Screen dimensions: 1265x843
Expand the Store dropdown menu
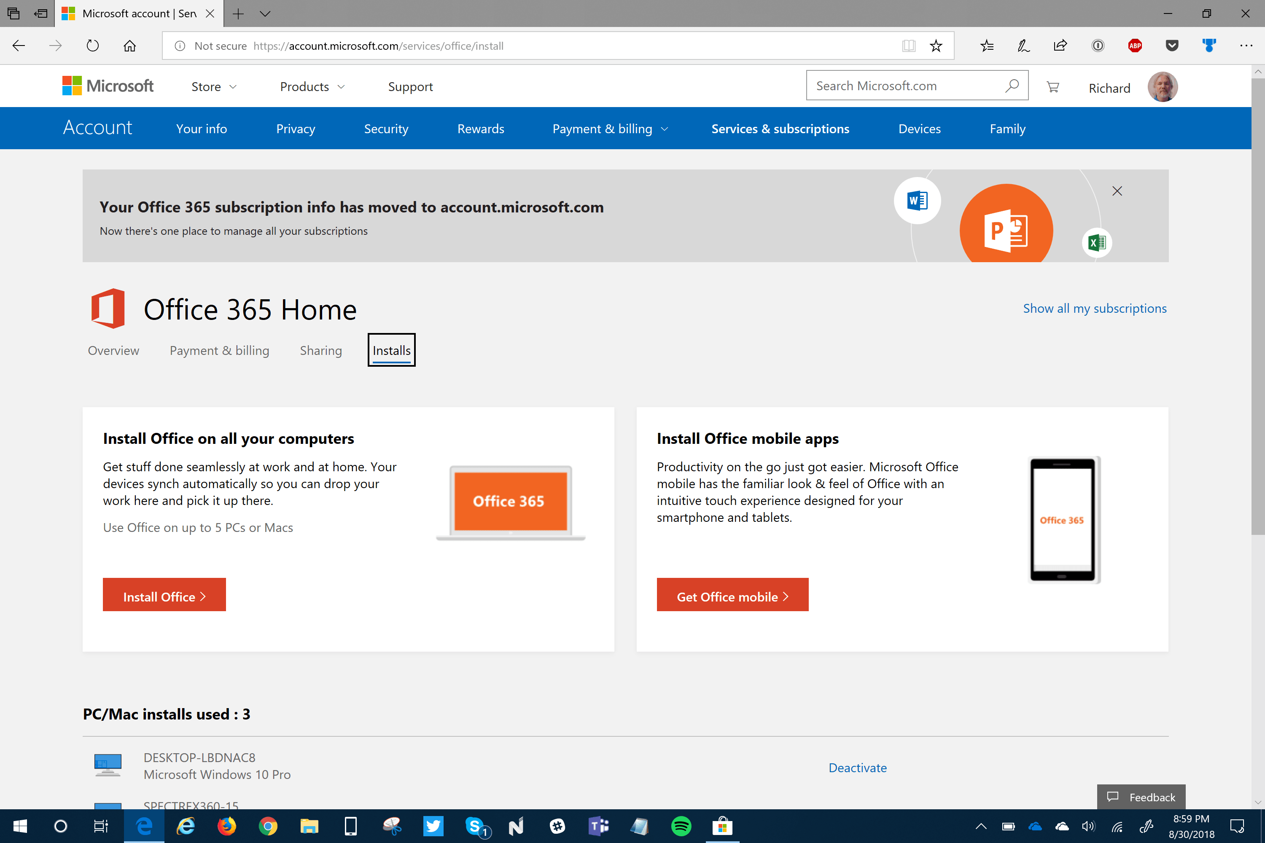pos(214,86)
